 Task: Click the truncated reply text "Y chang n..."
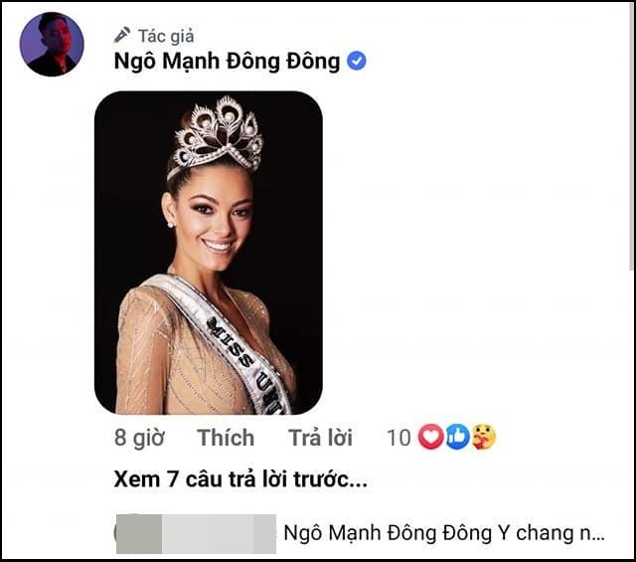point(551,534)
